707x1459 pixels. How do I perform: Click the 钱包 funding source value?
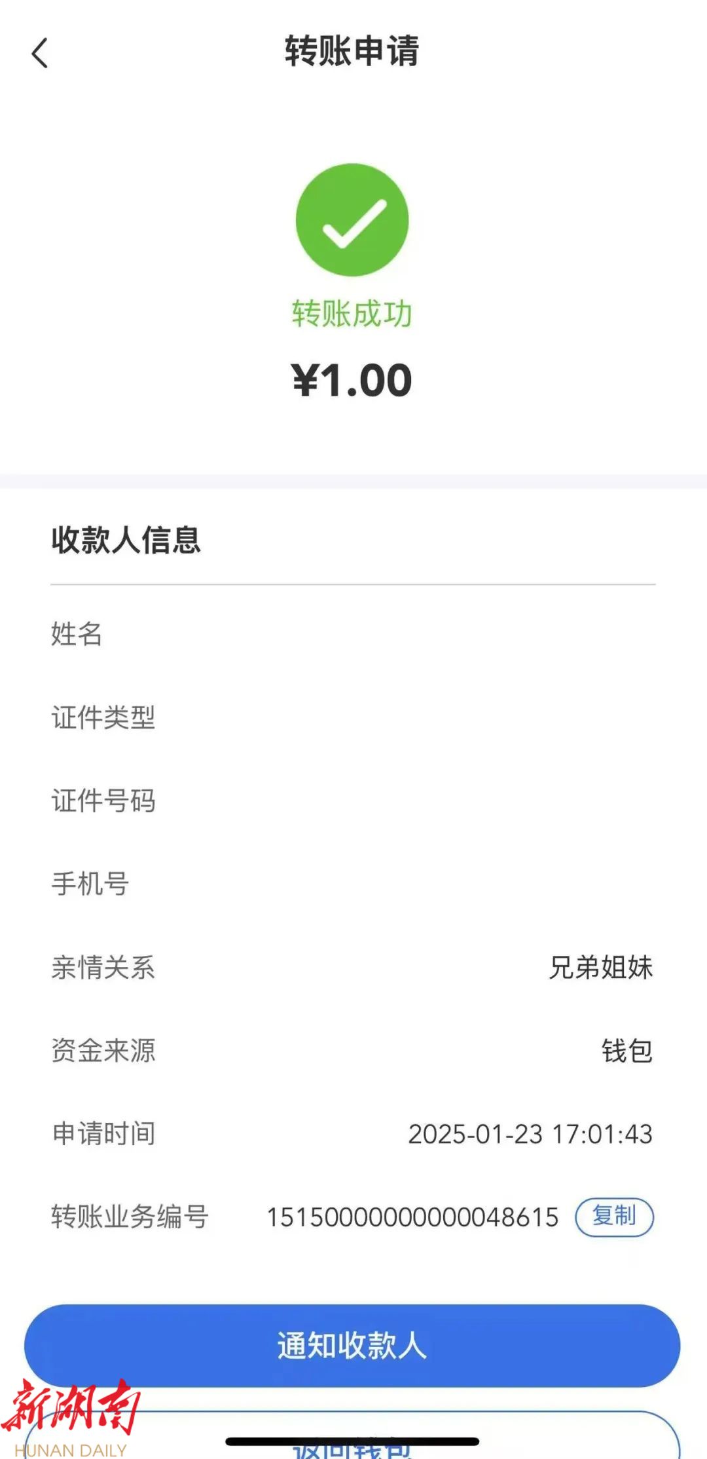626,1051
